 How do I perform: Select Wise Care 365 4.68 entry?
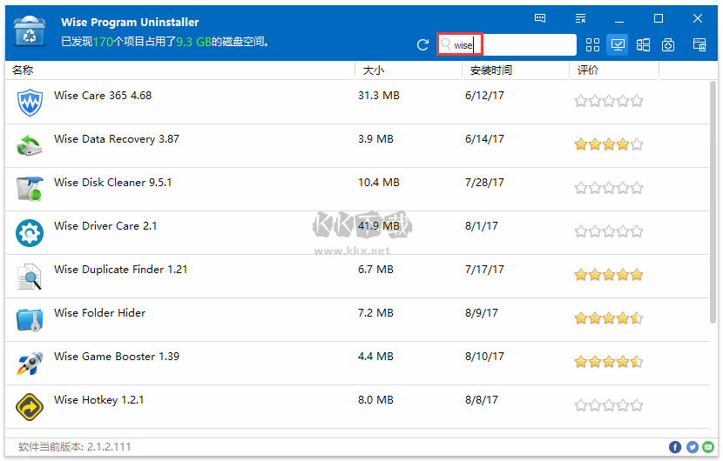click(357, 102)
